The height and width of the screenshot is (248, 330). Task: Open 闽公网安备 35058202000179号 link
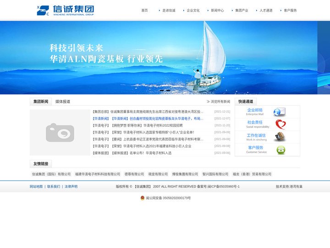168,198
